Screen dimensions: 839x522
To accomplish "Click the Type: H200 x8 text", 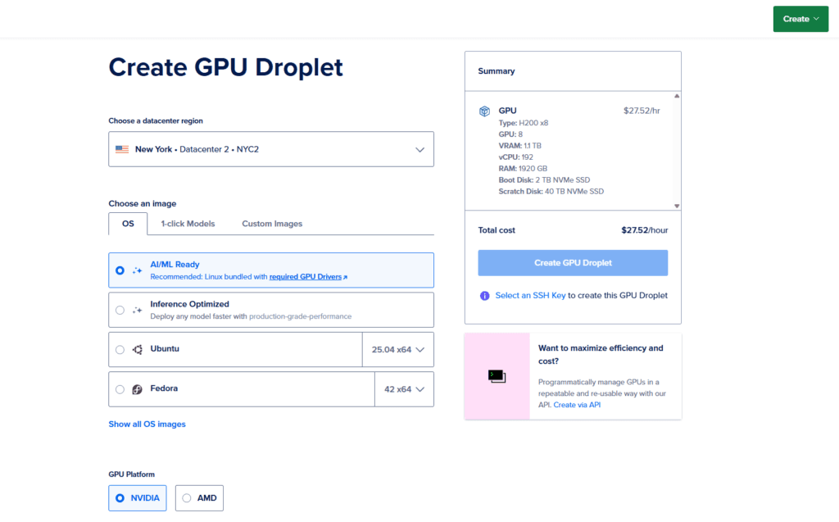I will (x=524, y=123).
